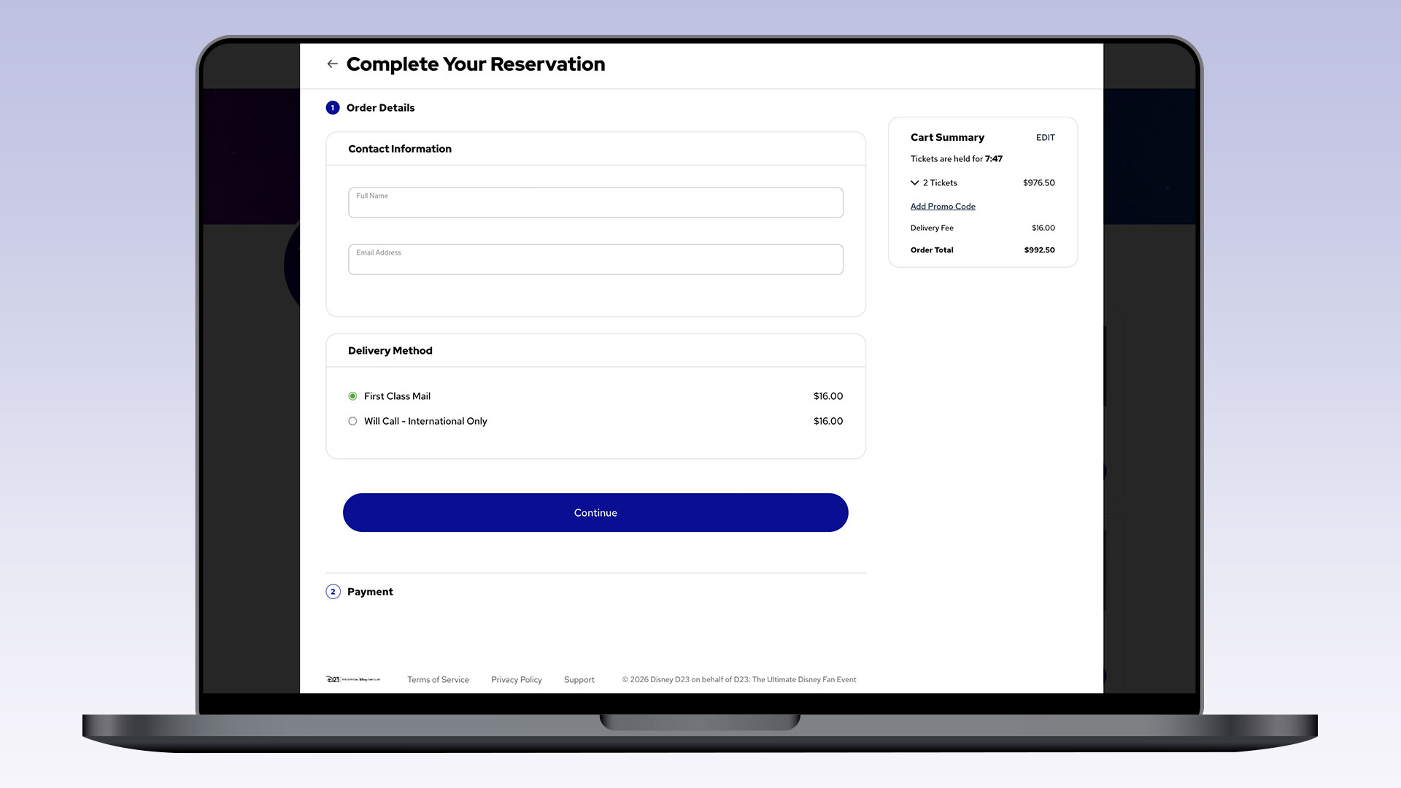The width and height of the screenshot is (1401, 788).
Task: Select First Class Mail radio button
Action: pyautogui.click(x=352, y=396)
